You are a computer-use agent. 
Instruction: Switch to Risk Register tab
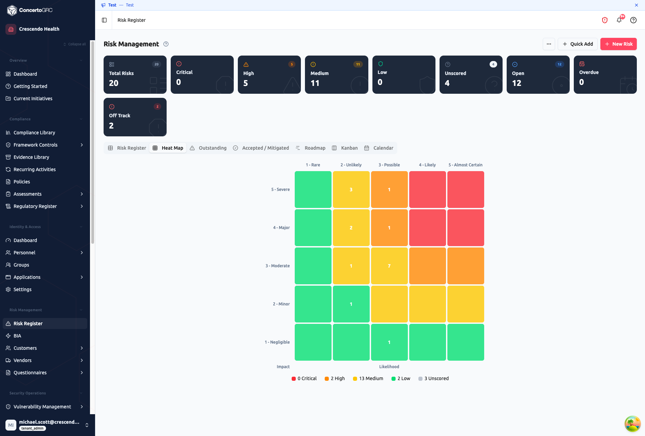[127, 148]
